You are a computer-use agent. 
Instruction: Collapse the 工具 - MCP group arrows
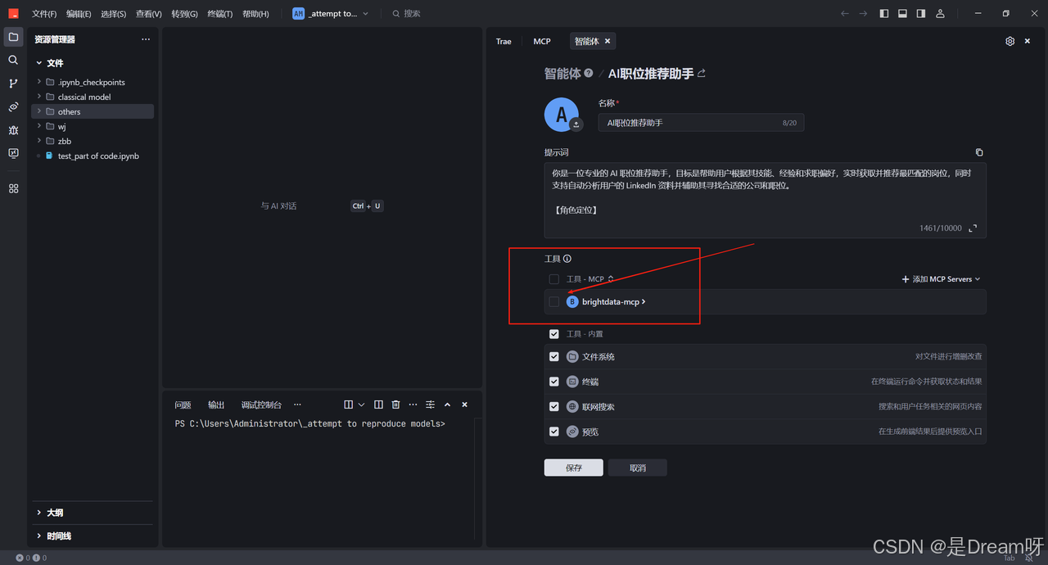tap(611, 279)
